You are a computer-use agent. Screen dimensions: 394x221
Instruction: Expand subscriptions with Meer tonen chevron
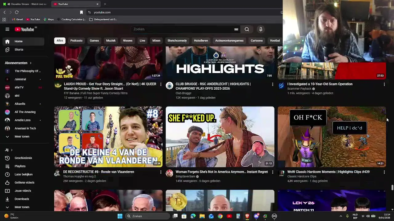click(x=7, y=137)
